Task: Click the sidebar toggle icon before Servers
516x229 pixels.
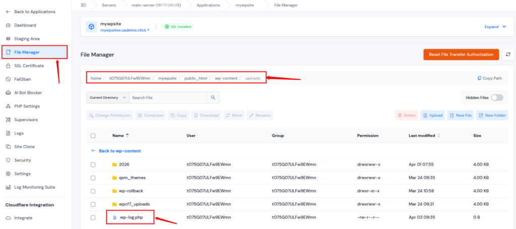Action: pyautogui.click(x=83, y=5)
